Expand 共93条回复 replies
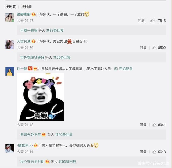This screenshot has width=172, height=168. click(x=67, y=162)
